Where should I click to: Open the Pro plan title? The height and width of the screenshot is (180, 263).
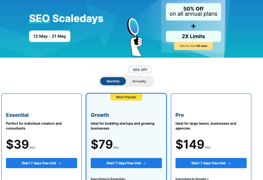click(180, 115)
